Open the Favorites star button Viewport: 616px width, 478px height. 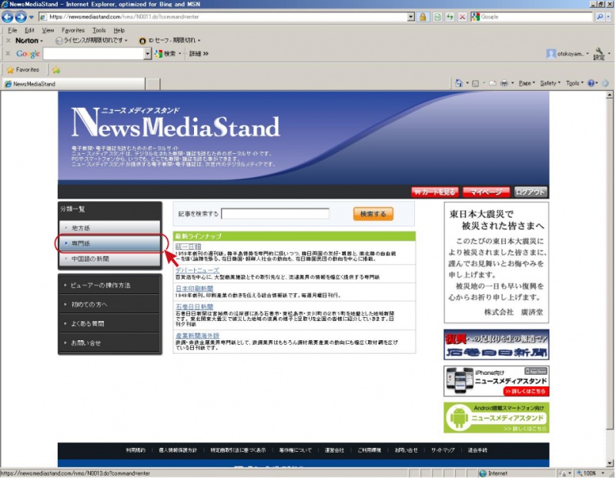pyautogui.click(x=23, y=70)
